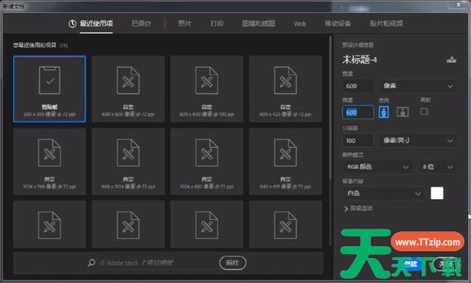Select the portrait orientation icon
Image resolution: width=471 pixels, height=283 pixels.
[x=383, y=112]
